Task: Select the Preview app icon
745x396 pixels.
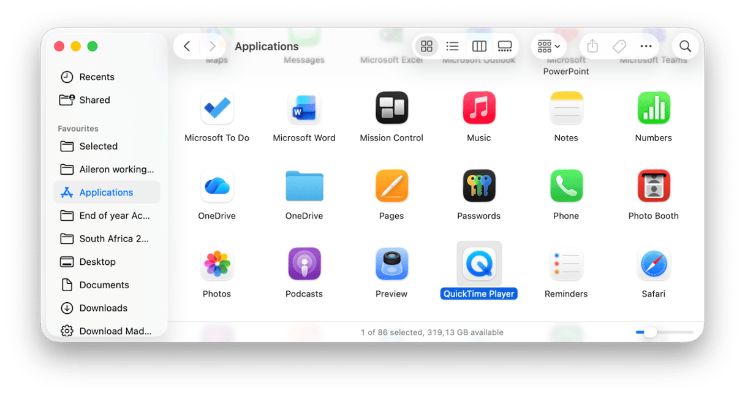Action: [x=391, y=264]
